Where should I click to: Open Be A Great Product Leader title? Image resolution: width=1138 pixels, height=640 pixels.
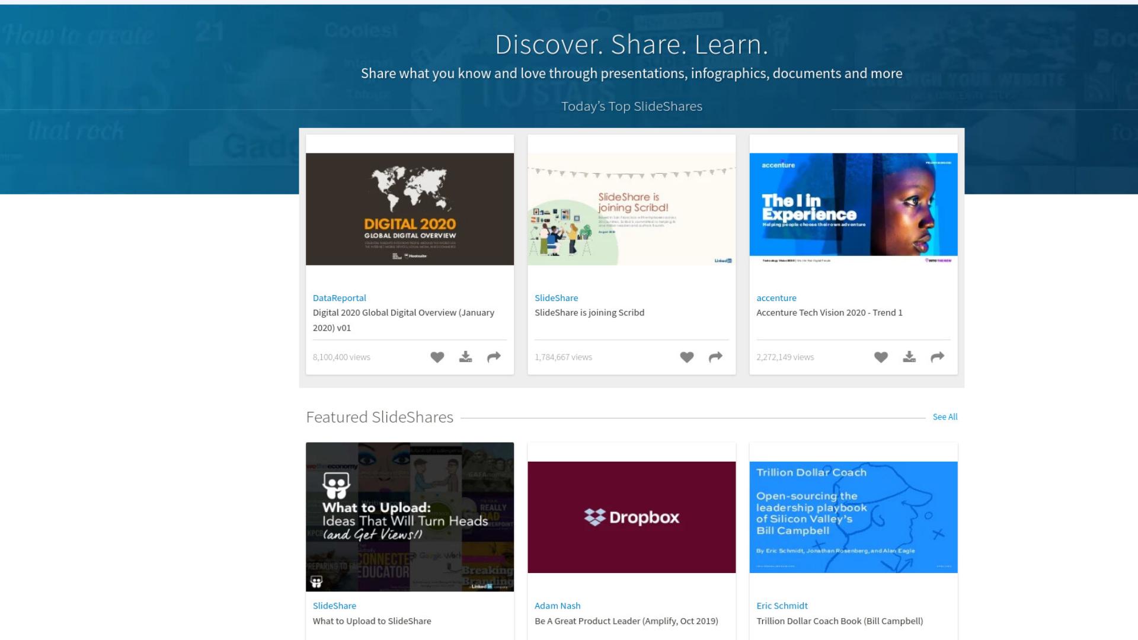point(626,621)
